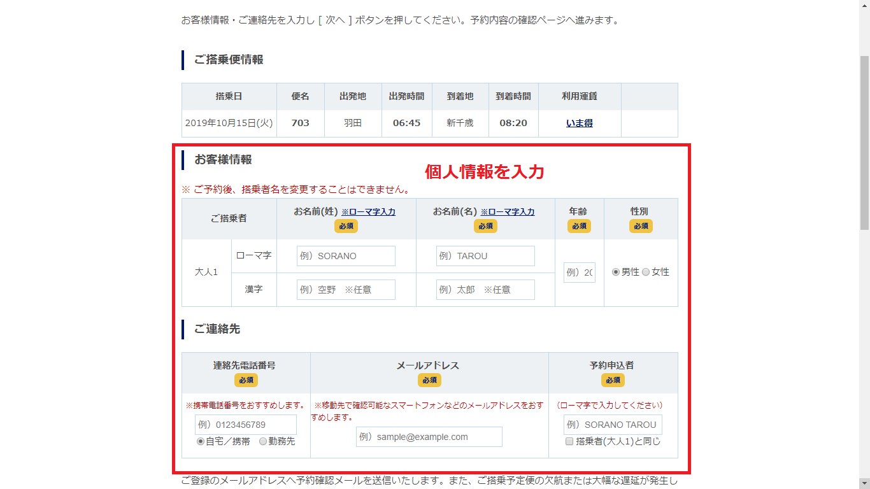Image resolution: width=870 pixels, height=489 pixels.
Task: Click the kanji given name field 太郎
Action: pyautogui.click(x=485, y=290)
